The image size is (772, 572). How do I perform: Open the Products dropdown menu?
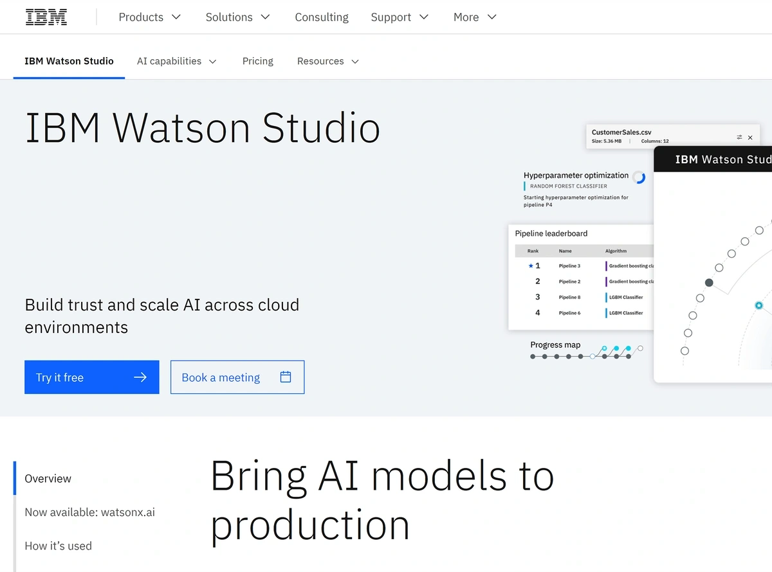(150, 17)
